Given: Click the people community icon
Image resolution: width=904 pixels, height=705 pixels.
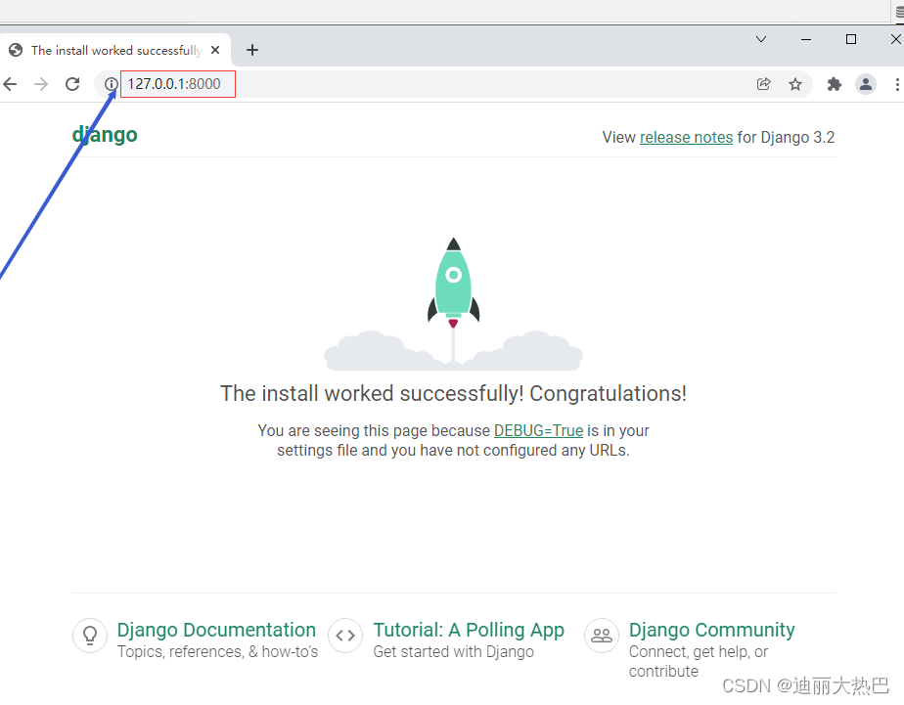Looking at the screenshot, I should (x=602, y=636).
